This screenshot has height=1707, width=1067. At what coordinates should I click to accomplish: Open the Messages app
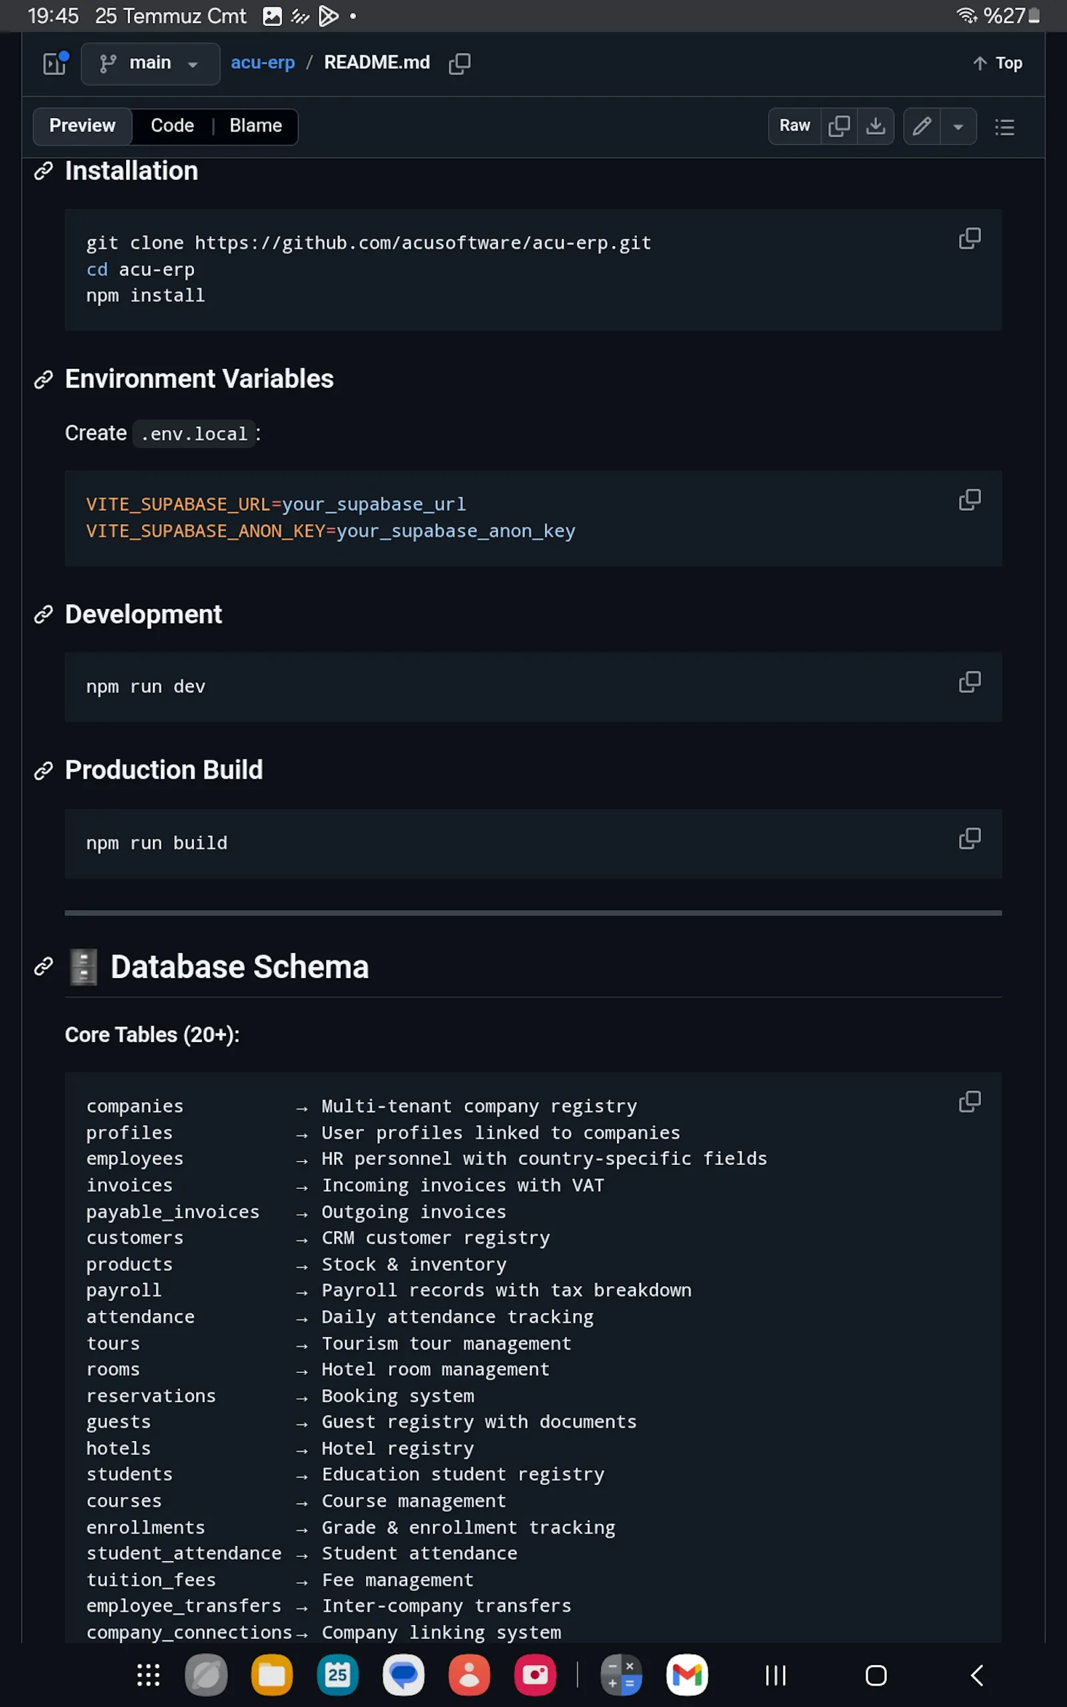(403, 1675)
